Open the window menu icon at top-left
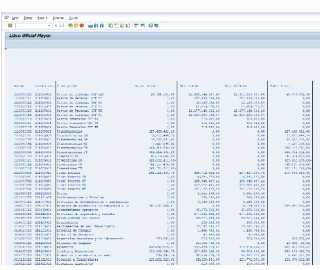The image size is (320, 270). 7,18
